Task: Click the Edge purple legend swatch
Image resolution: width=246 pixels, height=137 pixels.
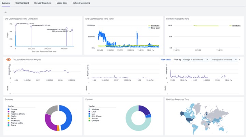Action: point(9,112)
